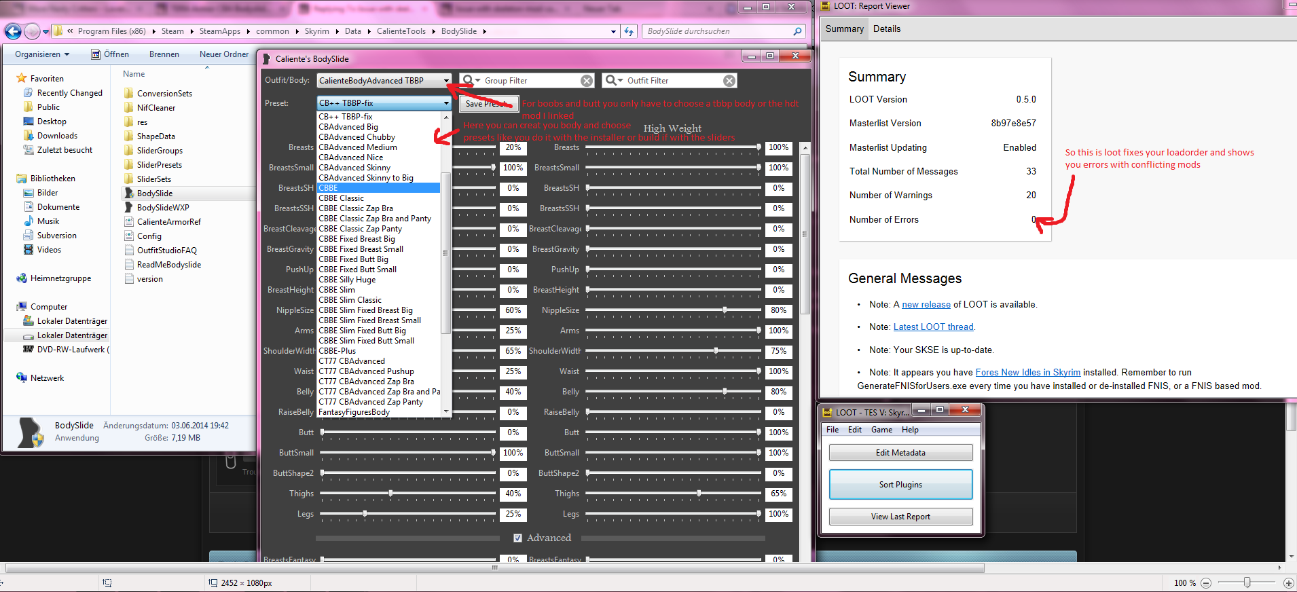This screenshot has width=1297, height=592.
Task: Click the Save Preset button in BodySlide
Action: 489,104
